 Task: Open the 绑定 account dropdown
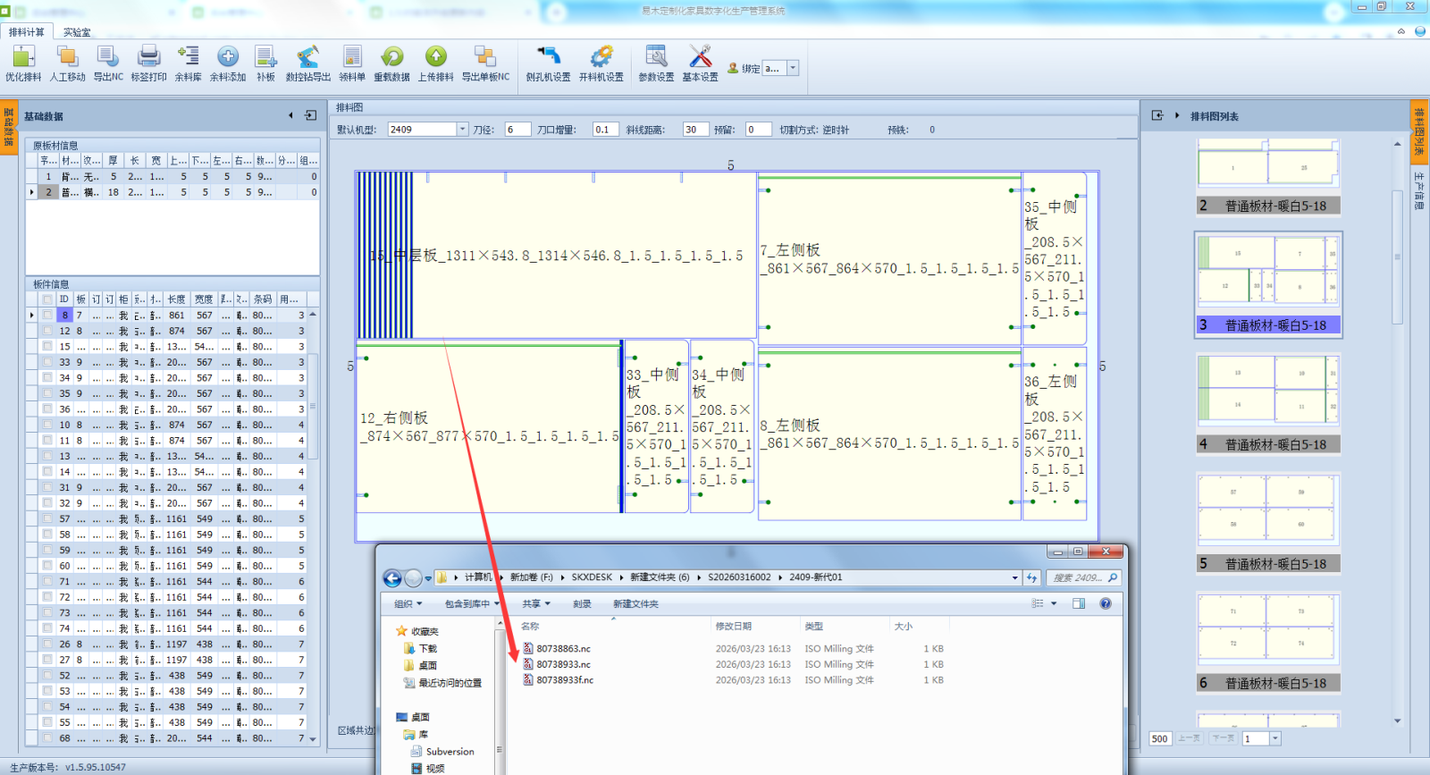pyautogui.click(x=792, y=68)
